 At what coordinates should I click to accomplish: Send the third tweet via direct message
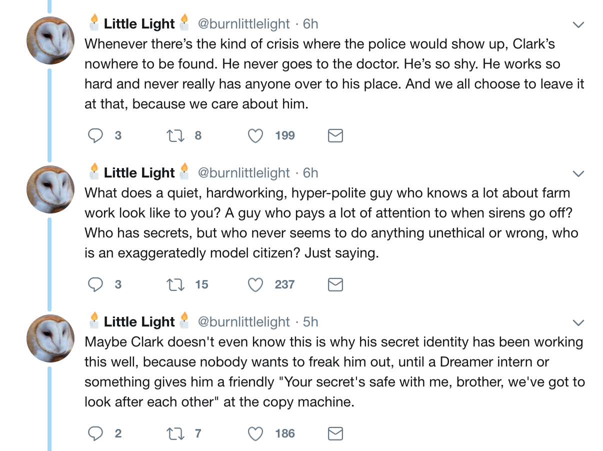[335, 433]
